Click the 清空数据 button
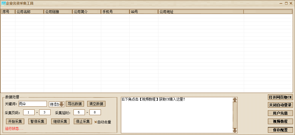The height and width of the screenshot is (135, 295). [96, 104]
